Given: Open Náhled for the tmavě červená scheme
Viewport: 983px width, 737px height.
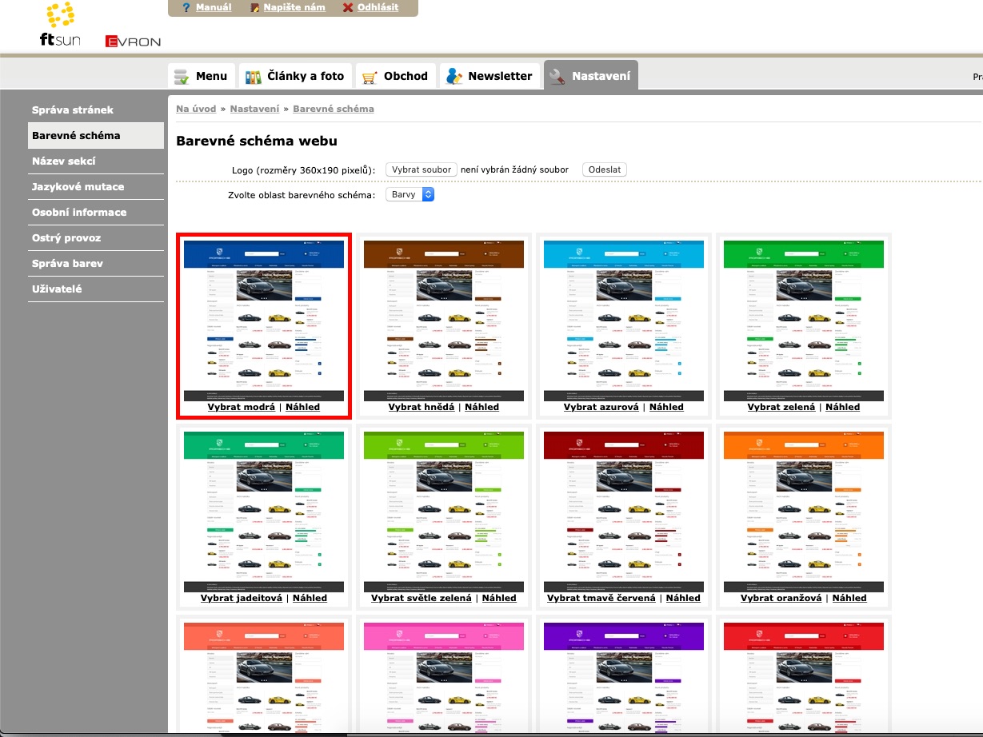Looking at the screenshot, I should [x=683, y=598].
